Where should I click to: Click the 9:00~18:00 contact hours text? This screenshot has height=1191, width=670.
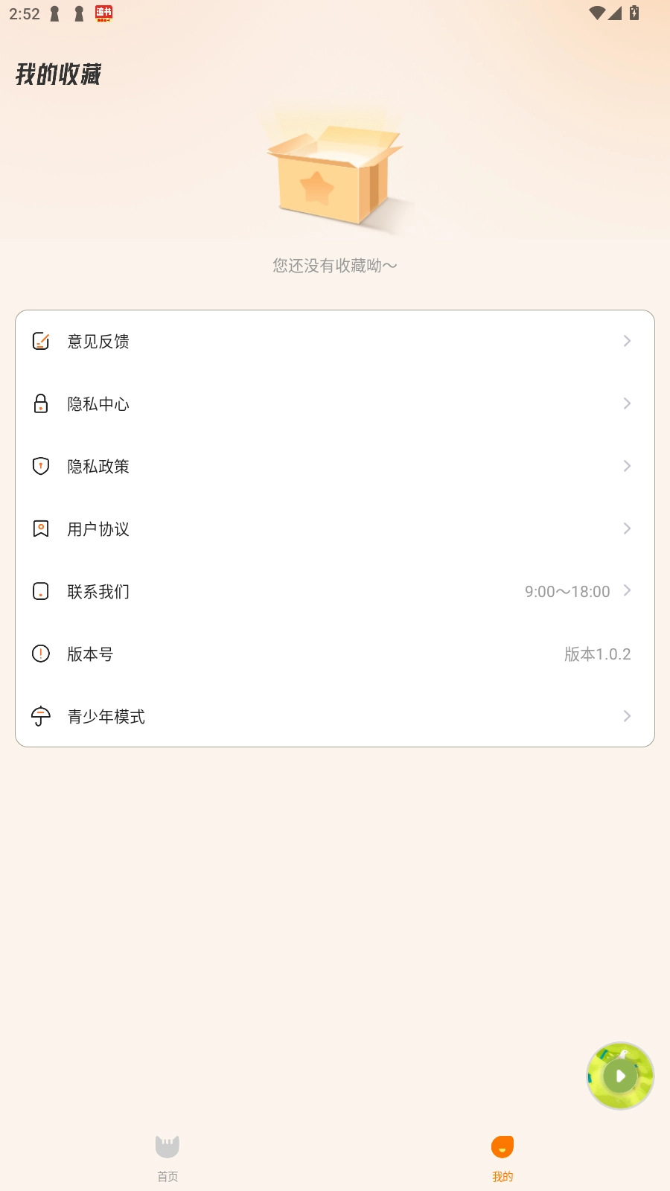567,591
